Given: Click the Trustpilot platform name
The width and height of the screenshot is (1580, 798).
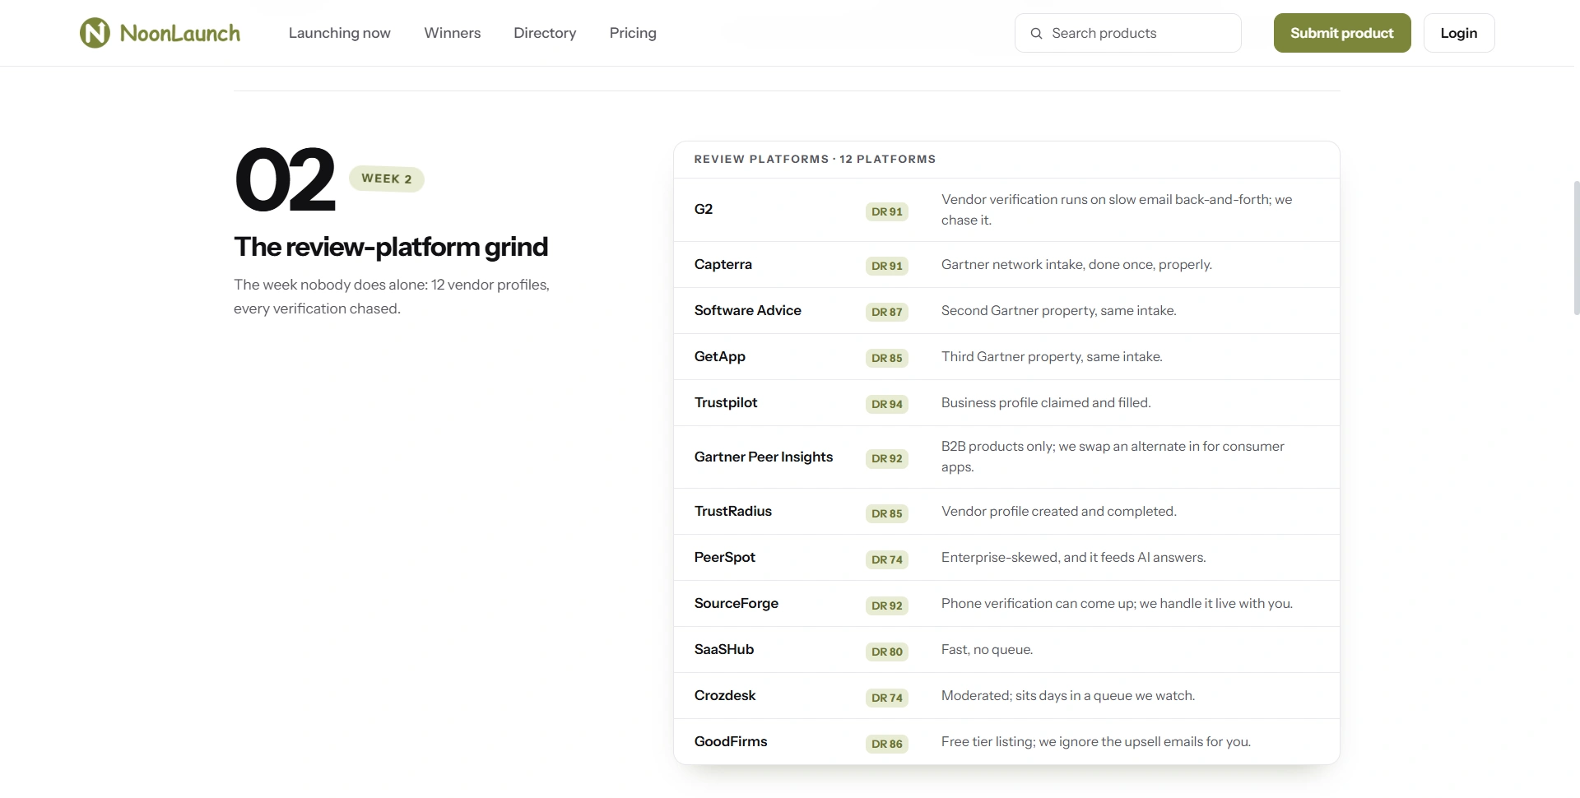Looking at the screenshot, I should pyautogui.click(x=726, y=402).
